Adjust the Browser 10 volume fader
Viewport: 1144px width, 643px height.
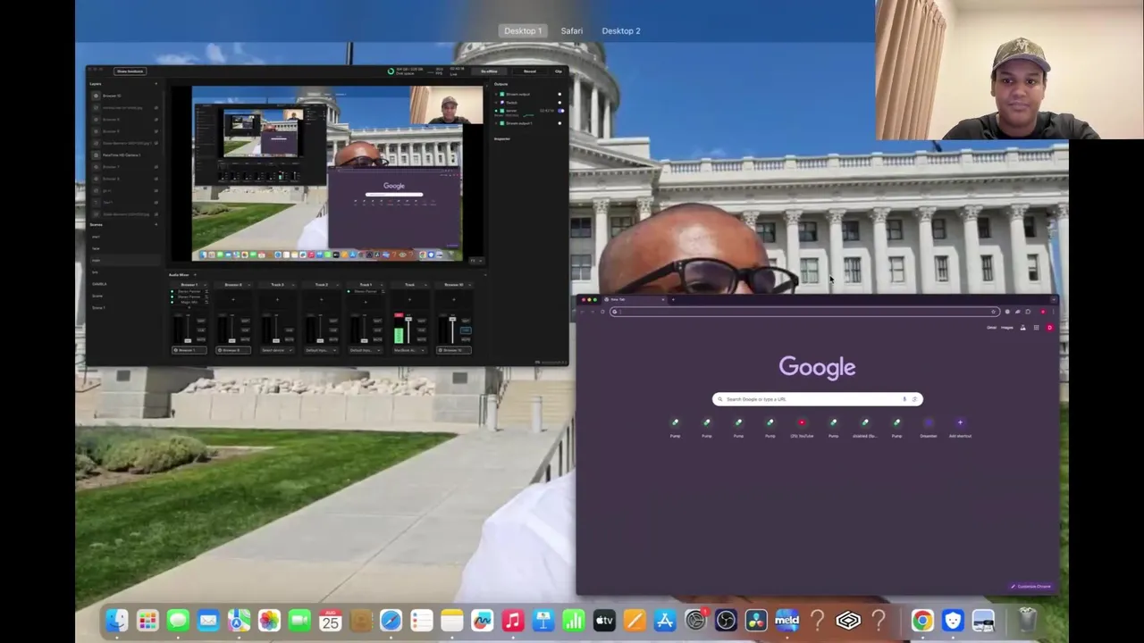tap(452, 319)
